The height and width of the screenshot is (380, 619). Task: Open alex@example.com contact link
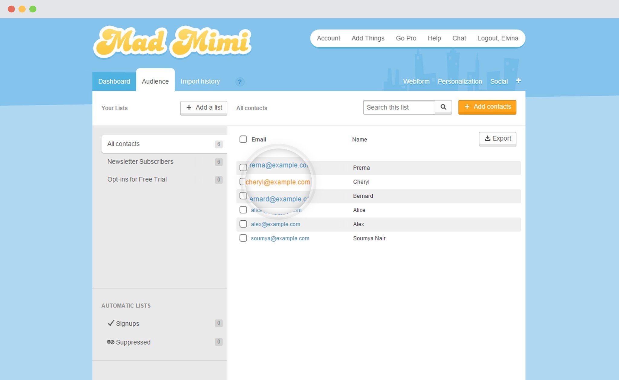coord(275,224)
